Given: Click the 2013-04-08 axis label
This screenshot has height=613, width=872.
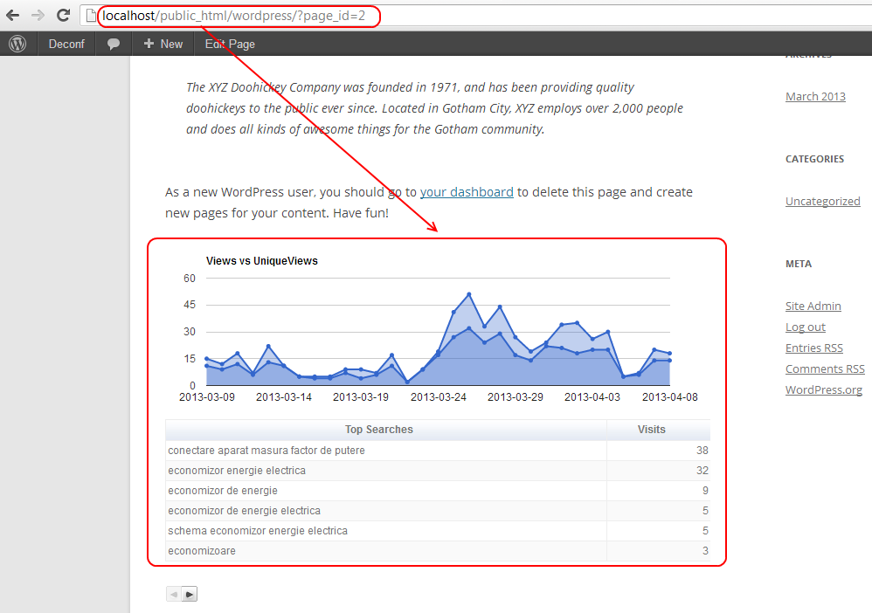Looking at the screenshot, I should [x=669, y=396].
